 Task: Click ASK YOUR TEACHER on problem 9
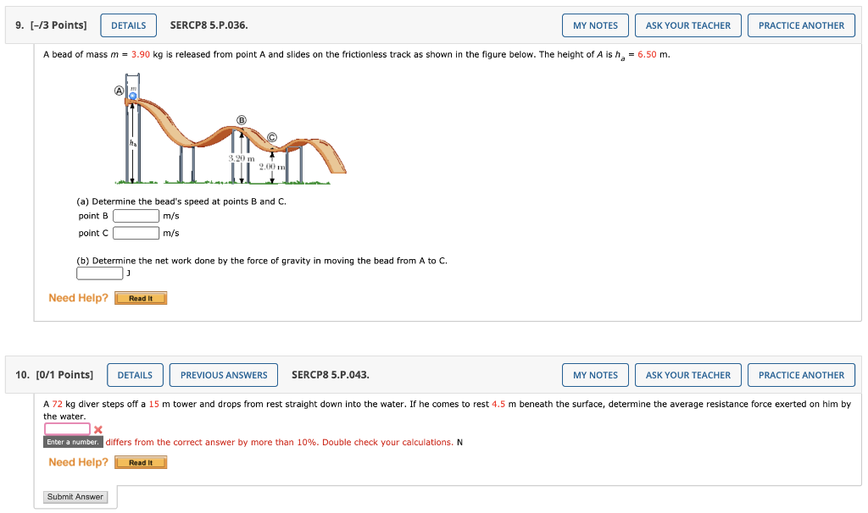[687, 25]
